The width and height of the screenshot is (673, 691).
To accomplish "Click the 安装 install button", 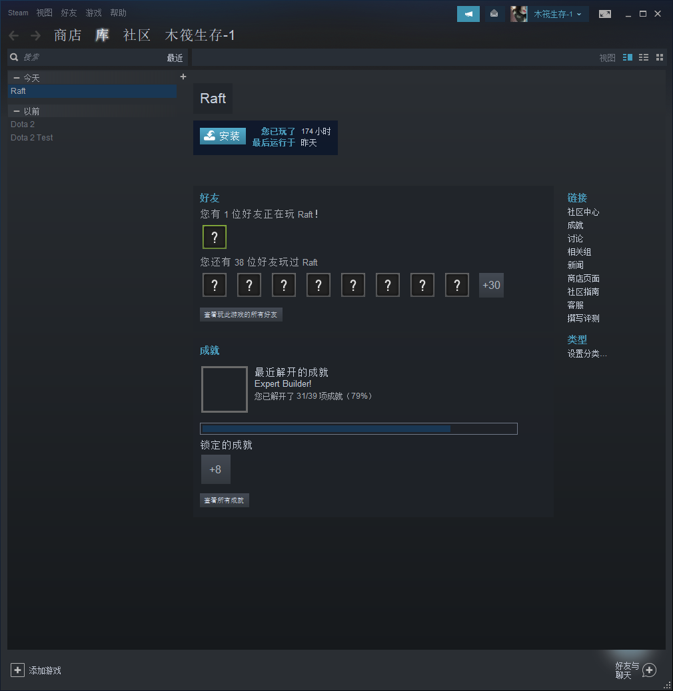I will 223,136.
